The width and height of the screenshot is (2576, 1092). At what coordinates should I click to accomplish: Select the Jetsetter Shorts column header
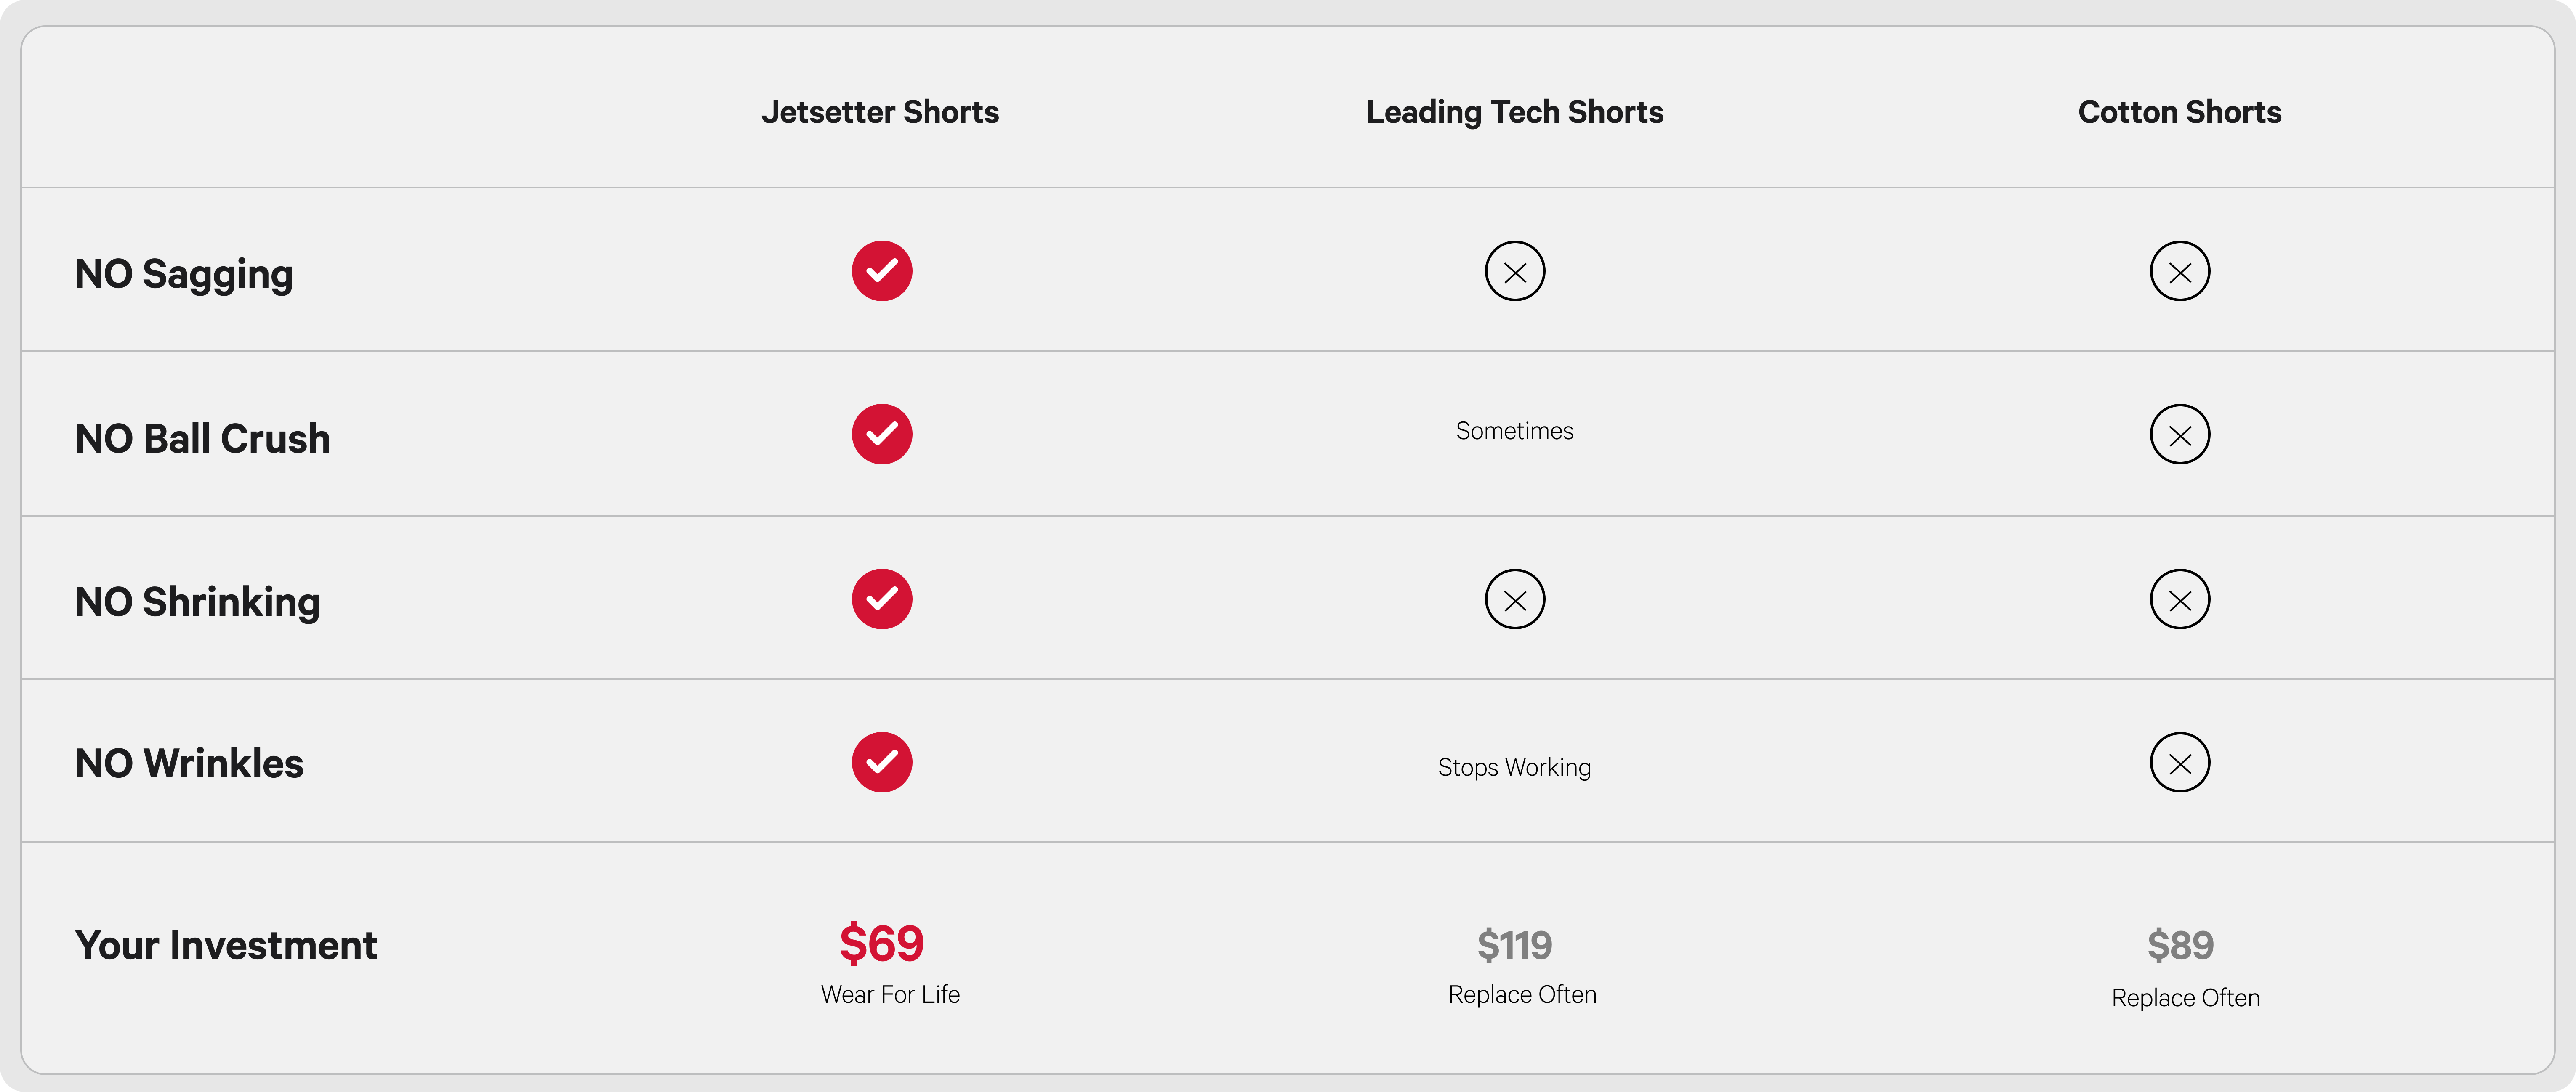(x=880, y=112)
